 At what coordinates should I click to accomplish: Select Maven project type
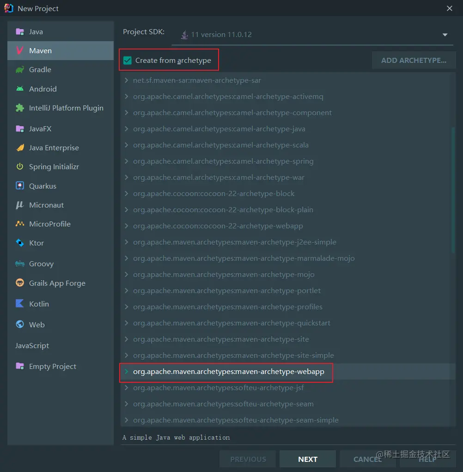tap(61, 50)
